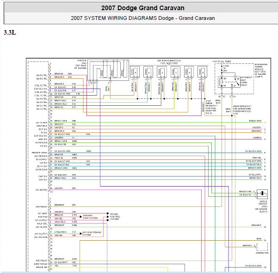Click the "DK BLU/DK GRN" label at continuation 14
Screen dimensions: 278x273
click(253, 266)
